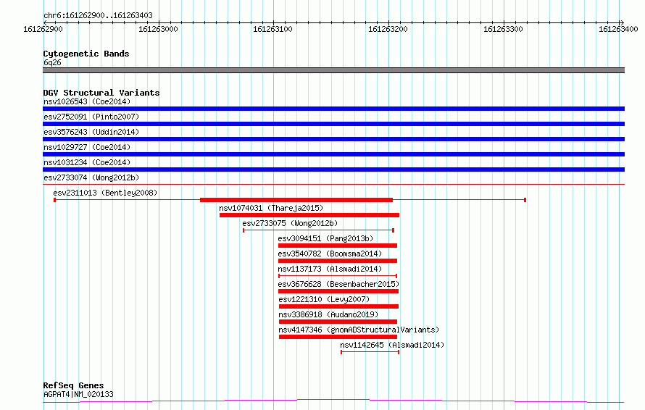Select the blue bar under nsv1031234

click(333, 170)
